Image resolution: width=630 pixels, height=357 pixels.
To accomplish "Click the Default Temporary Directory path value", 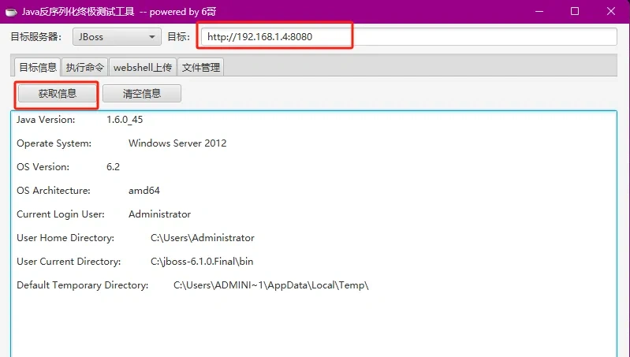I will coord(271,285).
